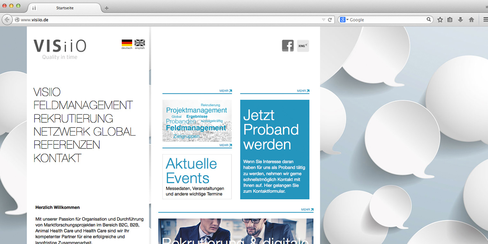Go to the browser home page icon

471,20
